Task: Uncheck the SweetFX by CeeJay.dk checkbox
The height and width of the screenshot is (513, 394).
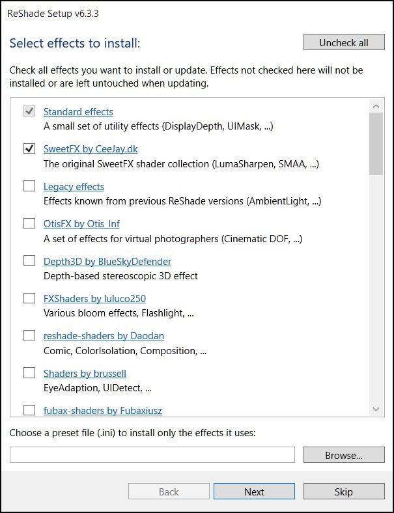Action: [29, 149]
